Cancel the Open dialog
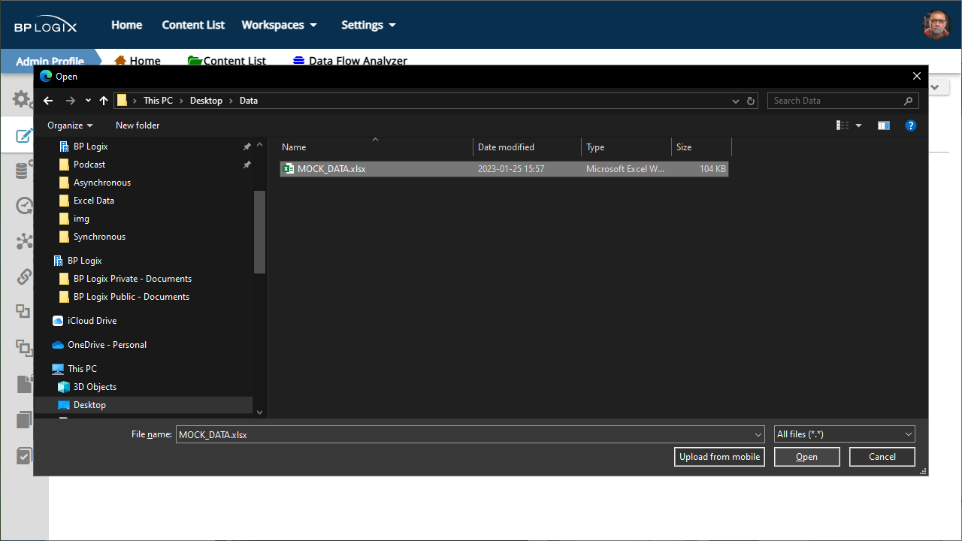The width and height of the screenshot is (962, 541). pos(882,457)
